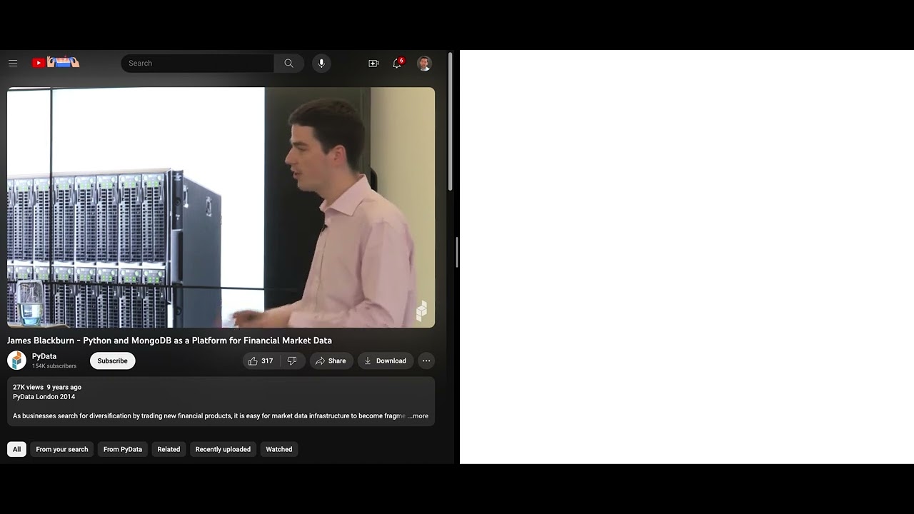
Task: Dislike the video
Action: point(292,361)
